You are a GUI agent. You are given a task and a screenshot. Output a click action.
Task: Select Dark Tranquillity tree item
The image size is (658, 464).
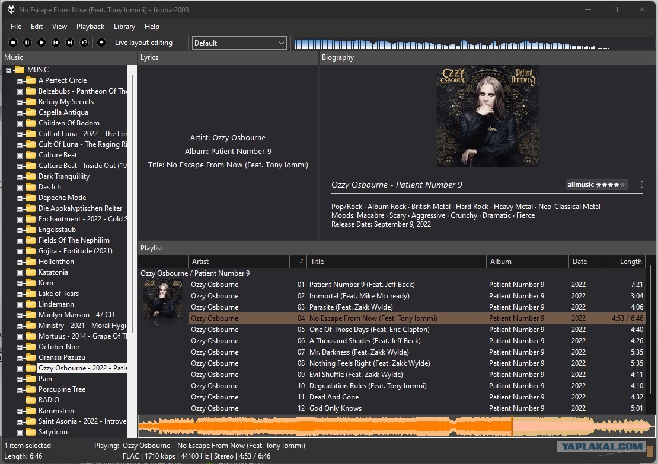coord(64,176)
